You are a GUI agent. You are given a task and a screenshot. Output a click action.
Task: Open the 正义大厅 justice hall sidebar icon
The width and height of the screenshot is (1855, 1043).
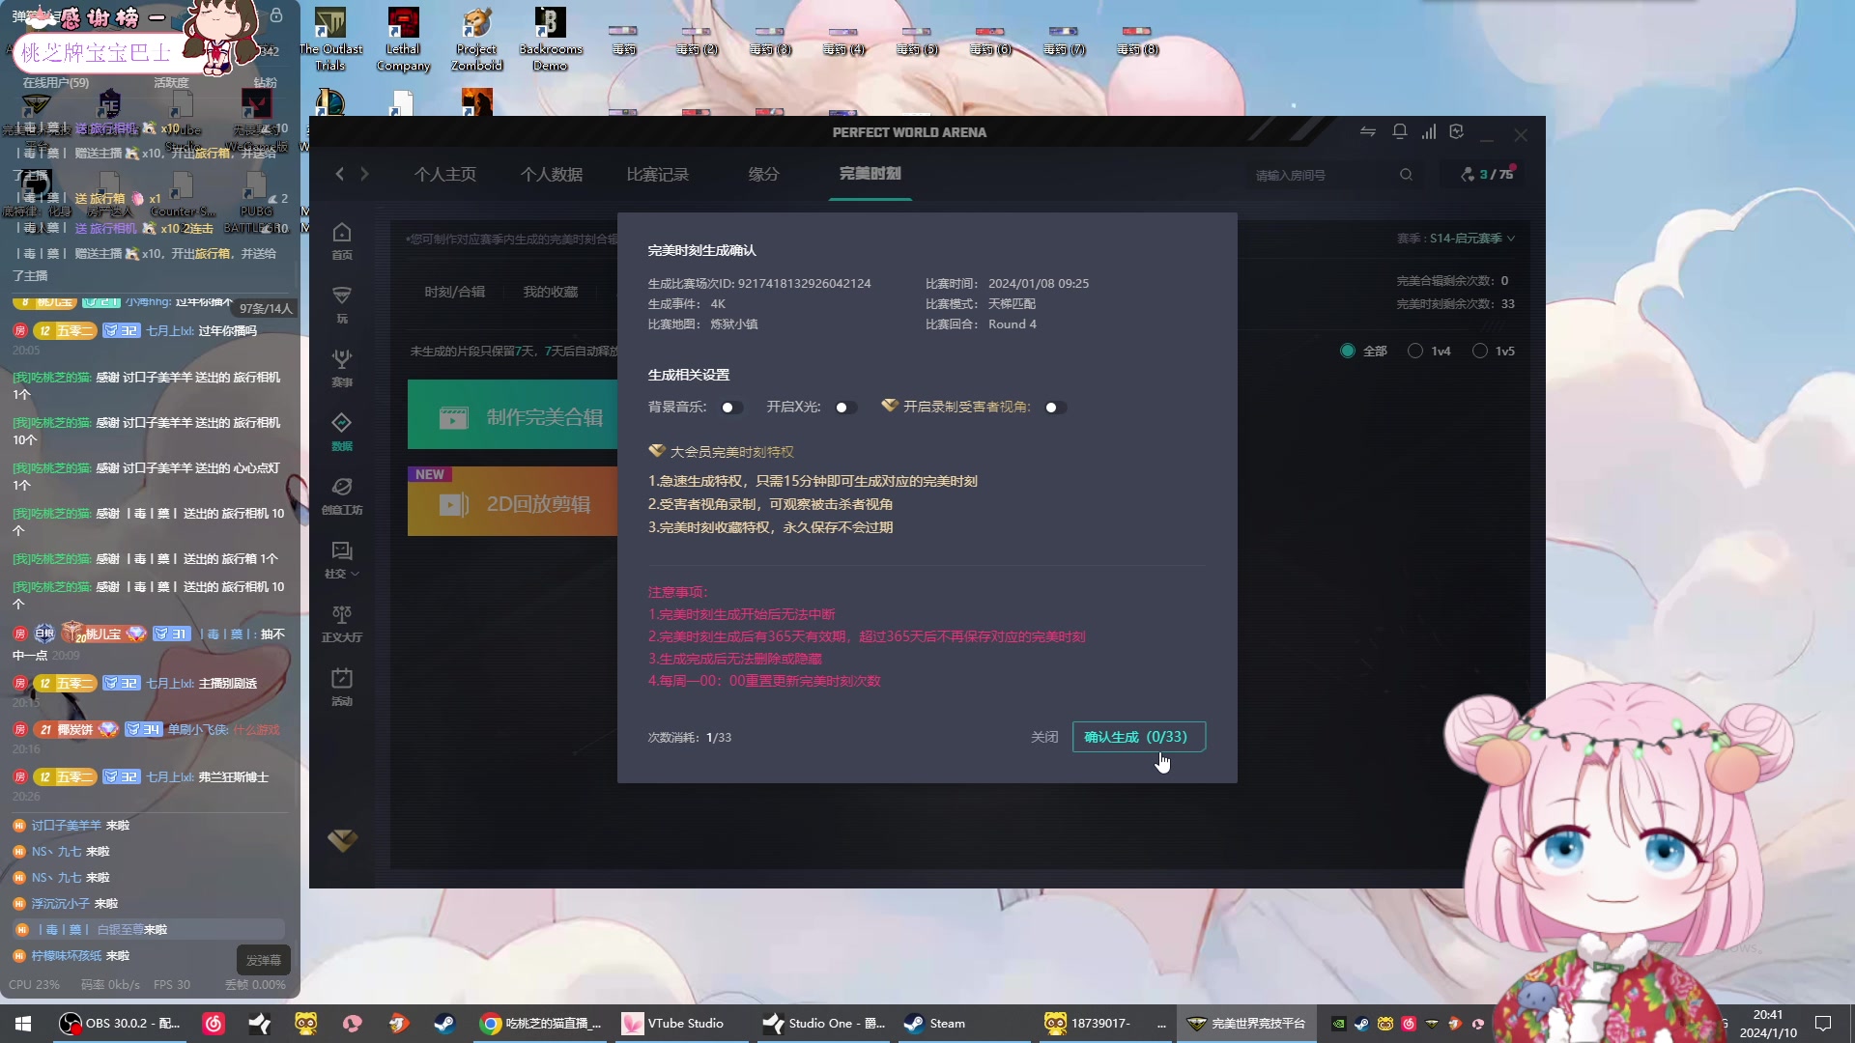342,624
